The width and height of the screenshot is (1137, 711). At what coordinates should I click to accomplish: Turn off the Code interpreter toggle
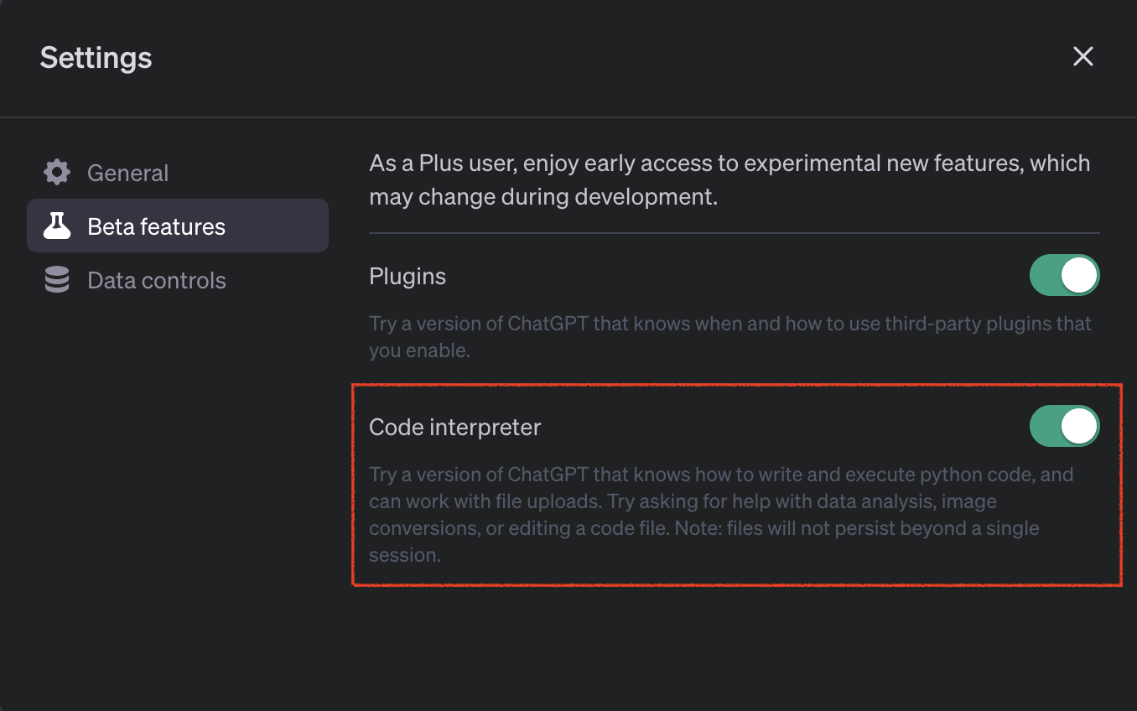[1065, 426]
